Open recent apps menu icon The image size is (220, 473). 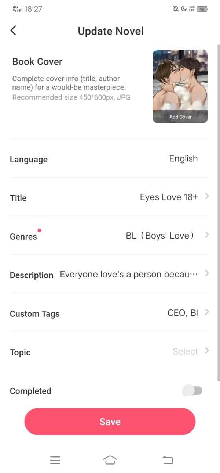[55, 460]
